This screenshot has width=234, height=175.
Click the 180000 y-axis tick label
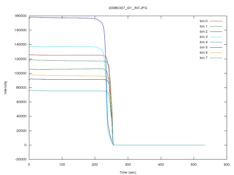(x=20, y=16)
